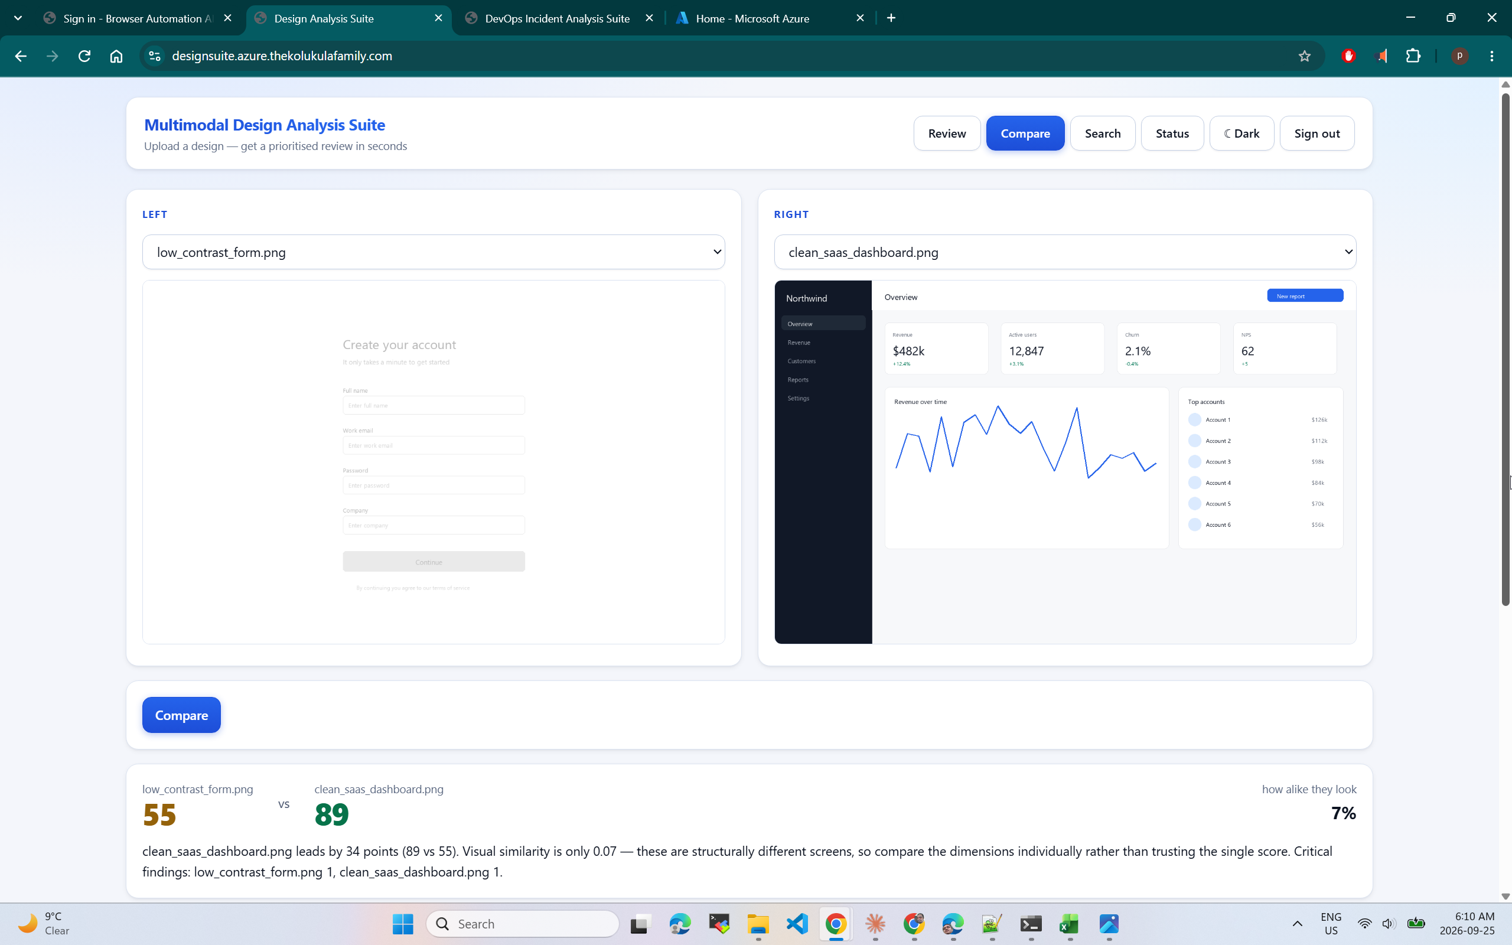Click the taskbar Search box
Viewport: 1512px width, 945px height.
click(522, 924)
